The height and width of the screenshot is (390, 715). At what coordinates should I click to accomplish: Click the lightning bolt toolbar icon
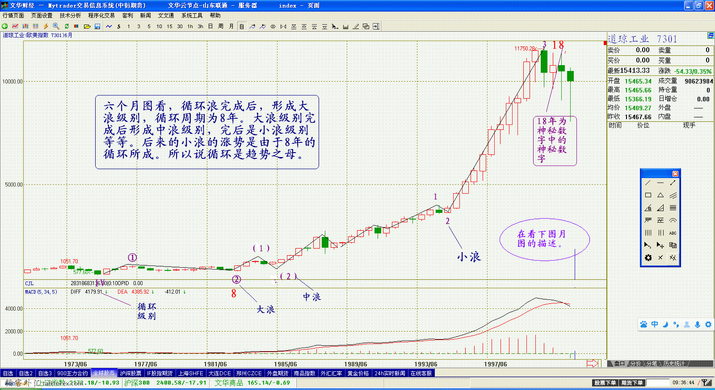(46, 26)
